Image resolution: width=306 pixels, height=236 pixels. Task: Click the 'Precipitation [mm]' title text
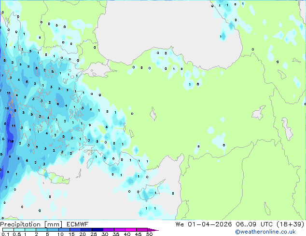pyautogui.click(x=31, y=224)
